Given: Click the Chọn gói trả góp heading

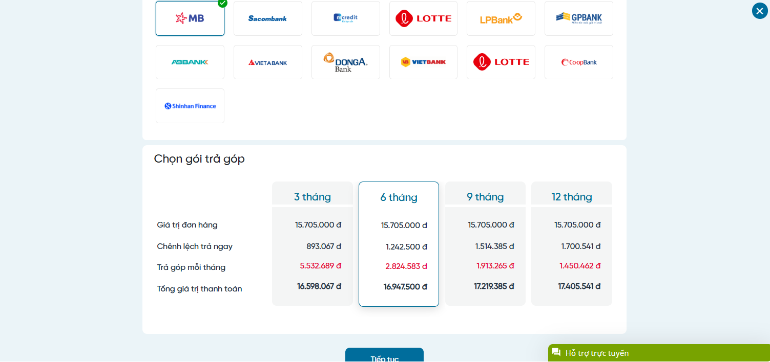Looking at the screenshot, I should tap(199, 159).
